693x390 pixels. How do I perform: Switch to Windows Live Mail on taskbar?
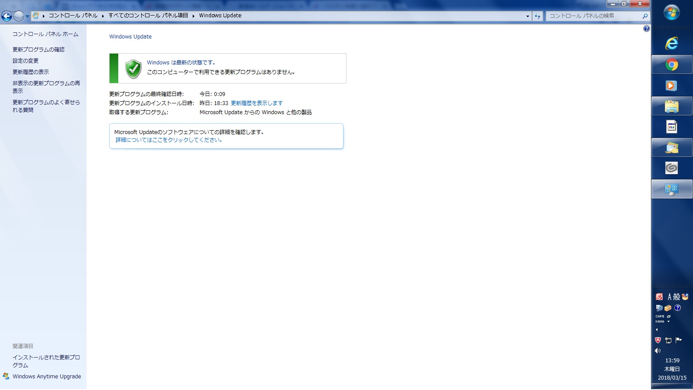[x=672, y=148]
